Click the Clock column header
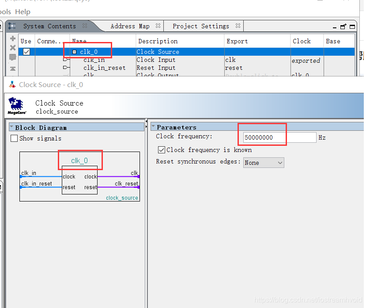 [x=302, y=41]
